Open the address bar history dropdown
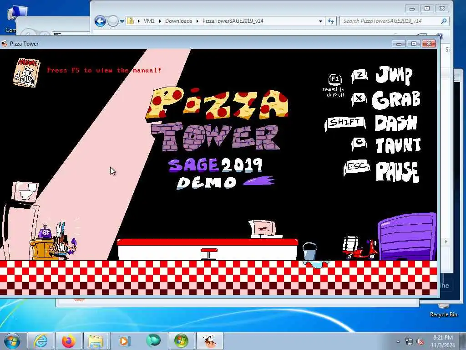Viewport: 466px width, 350px height. (320, 21)
